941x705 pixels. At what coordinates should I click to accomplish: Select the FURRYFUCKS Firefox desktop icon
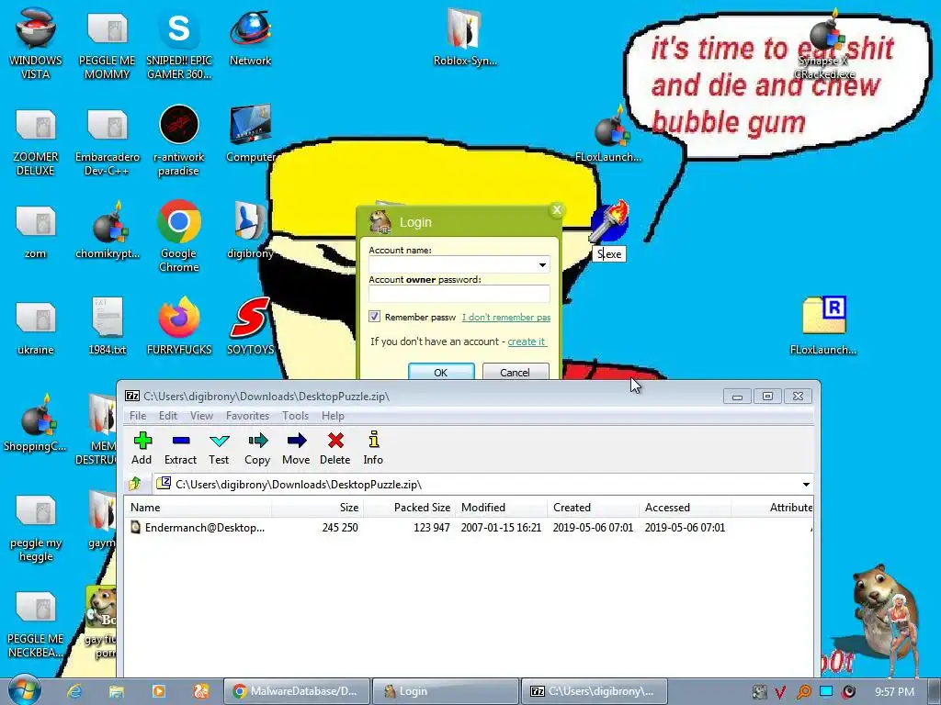pos(179,326)
